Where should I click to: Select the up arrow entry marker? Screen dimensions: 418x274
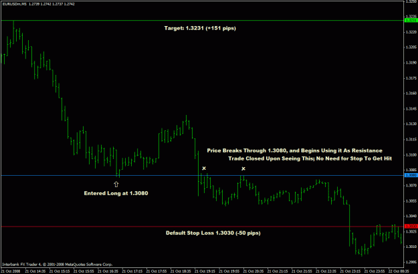116,184
